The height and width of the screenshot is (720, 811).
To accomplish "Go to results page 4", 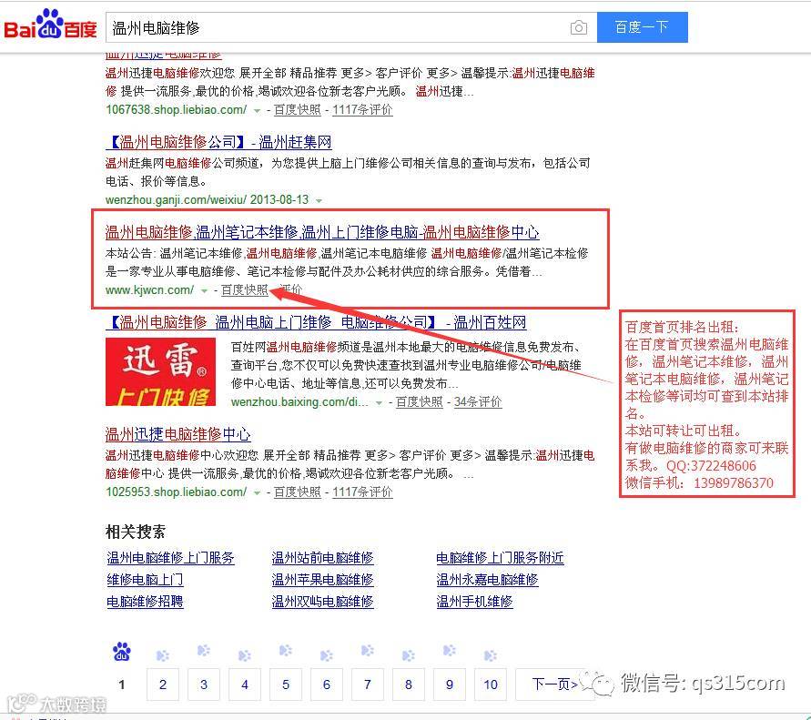I will point(245,685).
